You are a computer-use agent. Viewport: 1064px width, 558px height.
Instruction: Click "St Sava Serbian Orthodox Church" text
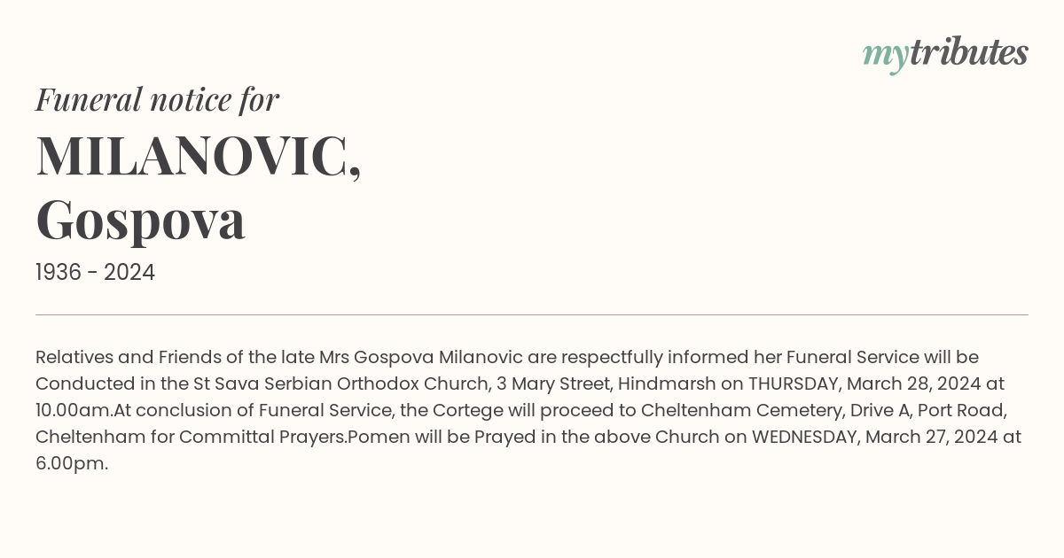coord(342,384)
